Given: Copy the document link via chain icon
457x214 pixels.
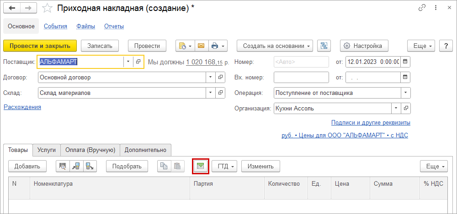Looking at the screenshot, I should pyautogui.click(x=422, y=9).
